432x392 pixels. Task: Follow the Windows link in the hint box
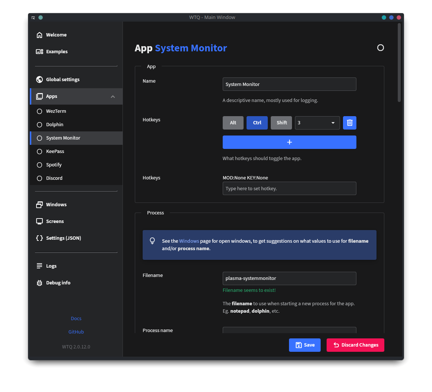[x=189, y=241]
